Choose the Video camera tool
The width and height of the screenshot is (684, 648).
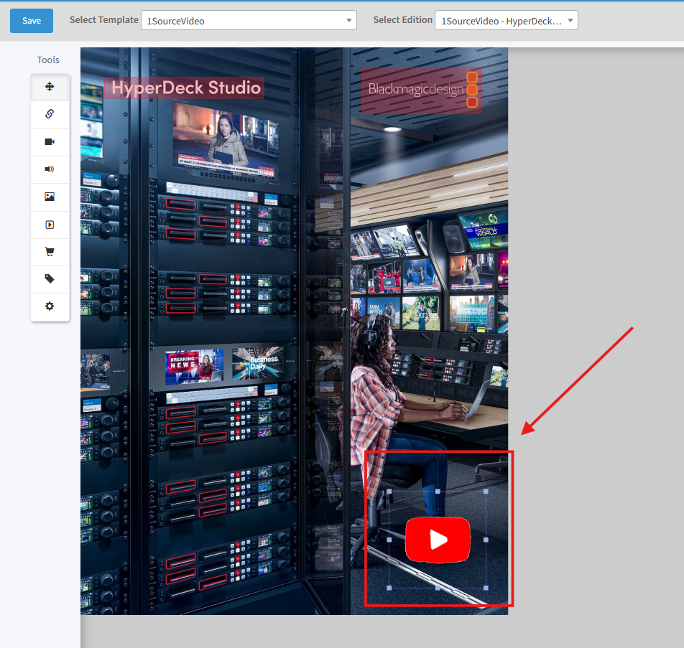[x=50, y=142]
